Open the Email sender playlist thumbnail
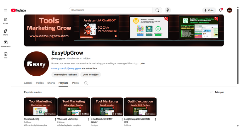Image resolution: width=239 pixels, height=134 pixels. [107, 107]
